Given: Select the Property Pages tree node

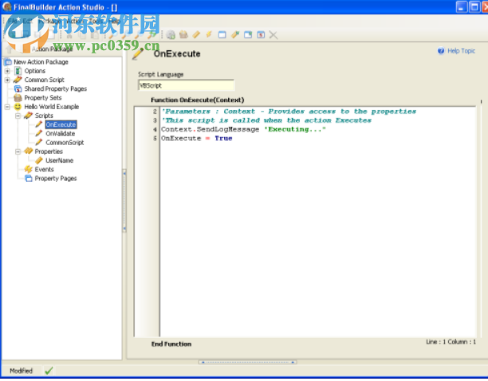Looking at the screenshot, I should (56, 179).
